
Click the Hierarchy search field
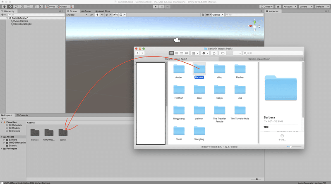pyautogui.click(x=36, y=15)
